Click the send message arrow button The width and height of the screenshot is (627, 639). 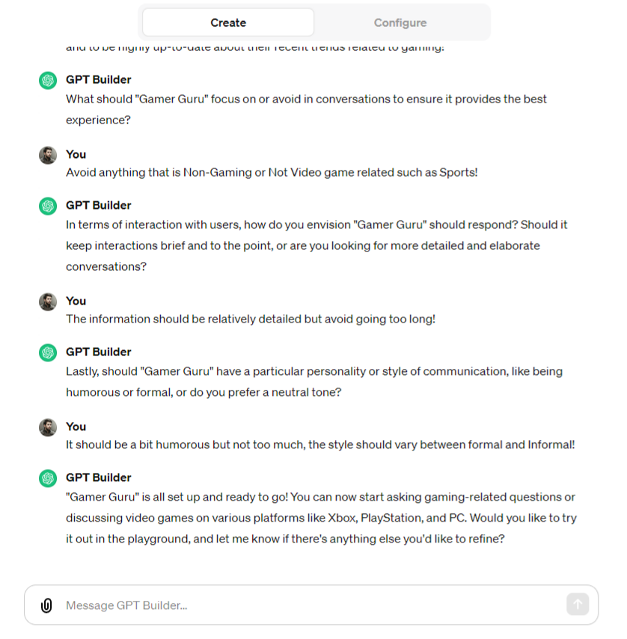point(578,604)
